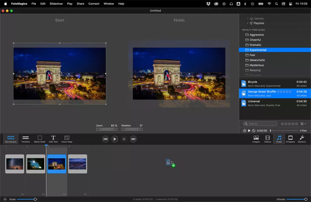Open the Images browser panel
Image resolution: width=311 pixels, height=202 pixels.
point(256,139)
